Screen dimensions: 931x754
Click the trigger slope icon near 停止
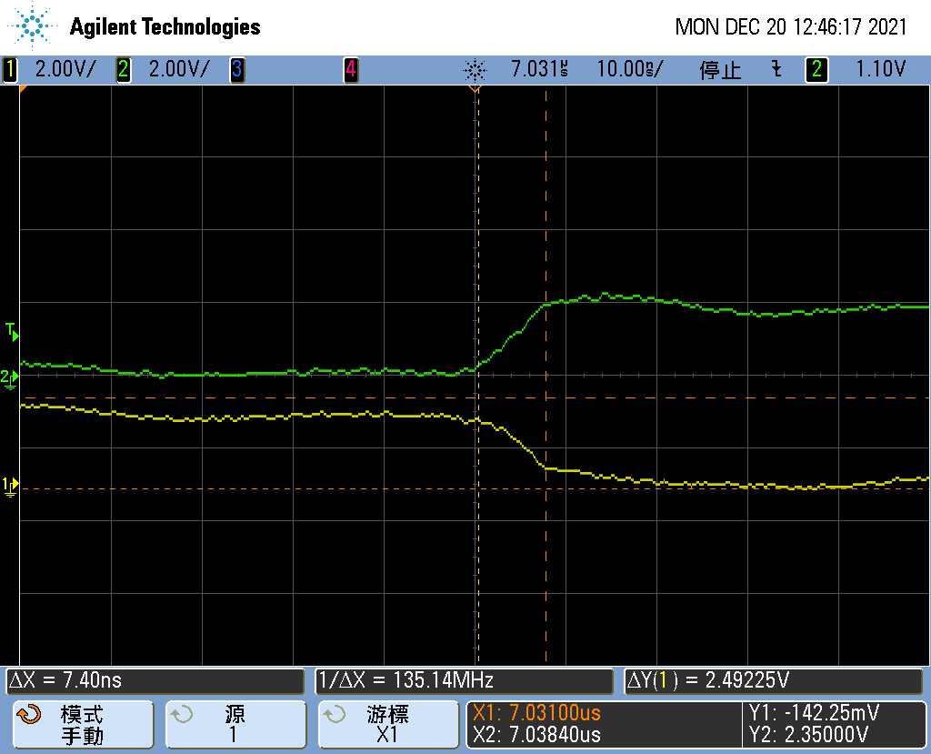pyautogui.click(x=776, y=69)
